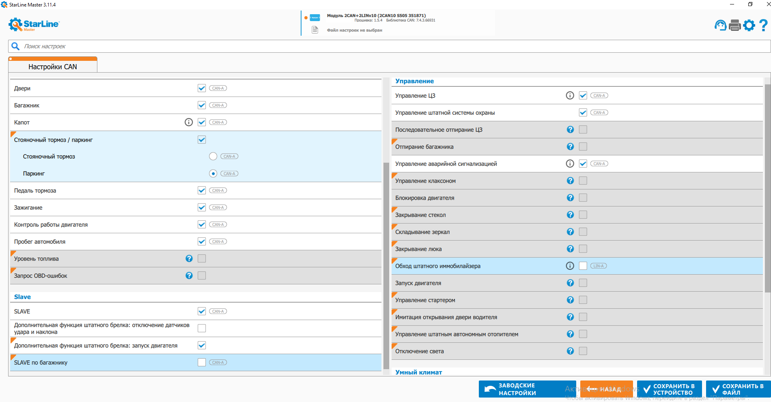Screen dimensions: 771x402
Task: Uncheck Управление штатной системы охраны
Action: coord(583,112)
